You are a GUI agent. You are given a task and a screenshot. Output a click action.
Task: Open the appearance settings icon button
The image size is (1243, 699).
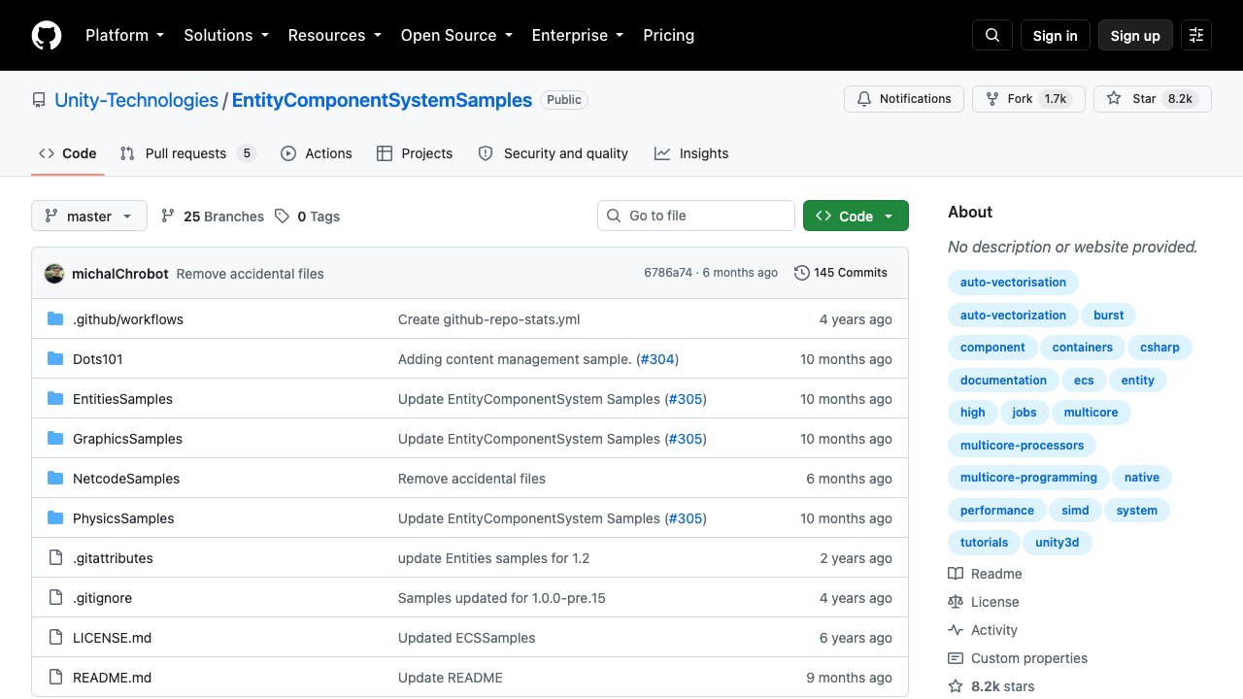tap(1196, 35)
